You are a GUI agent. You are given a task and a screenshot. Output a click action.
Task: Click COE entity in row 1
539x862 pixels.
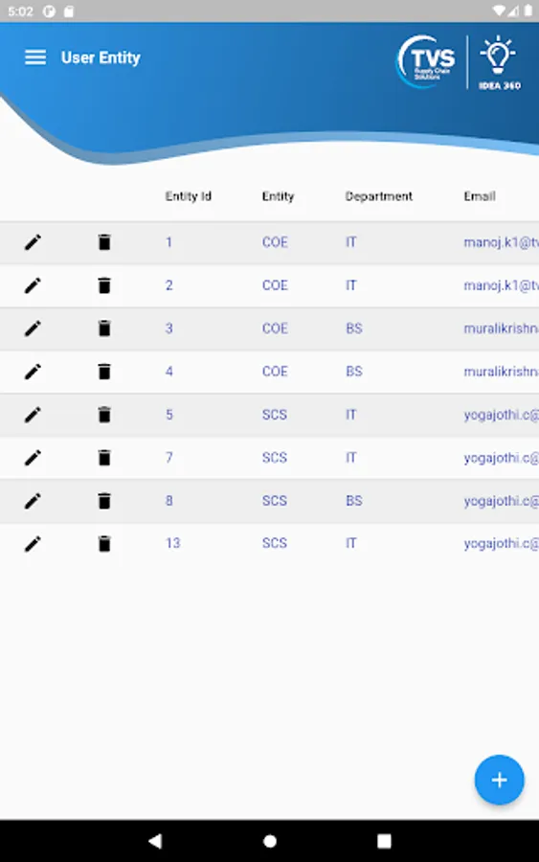click(x=275, y=242)
